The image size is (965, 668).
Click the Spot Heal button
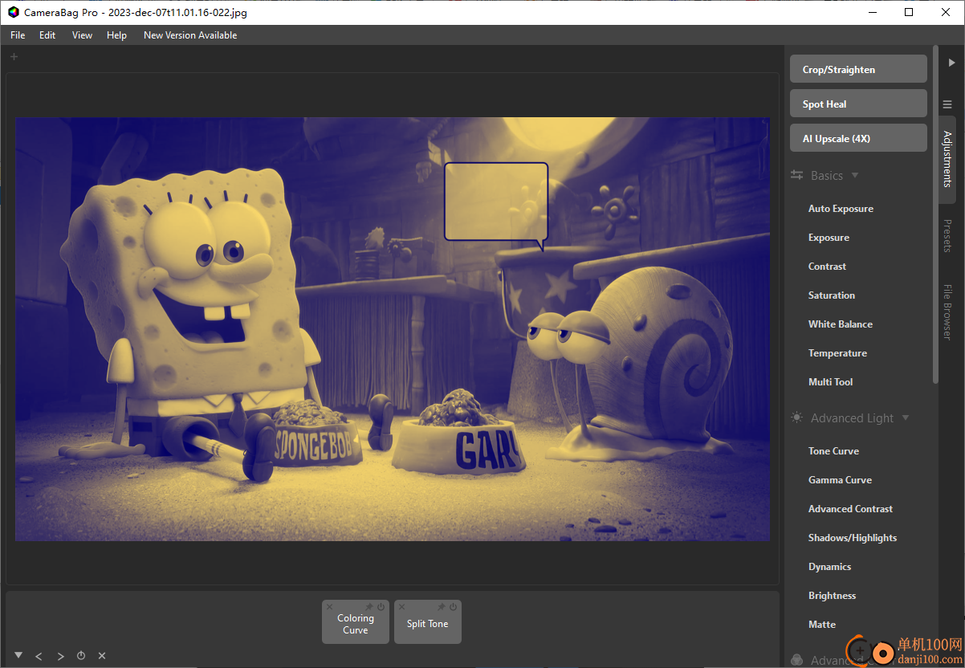pos(858,104)
